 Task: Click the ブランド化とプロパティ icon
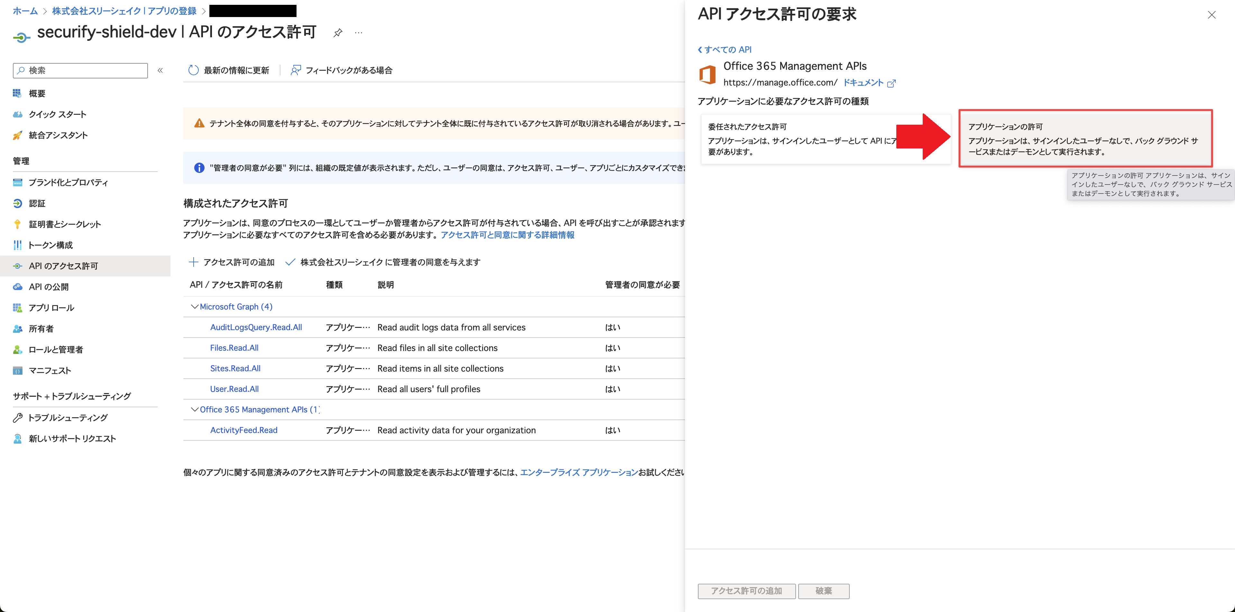pos(17,182)
